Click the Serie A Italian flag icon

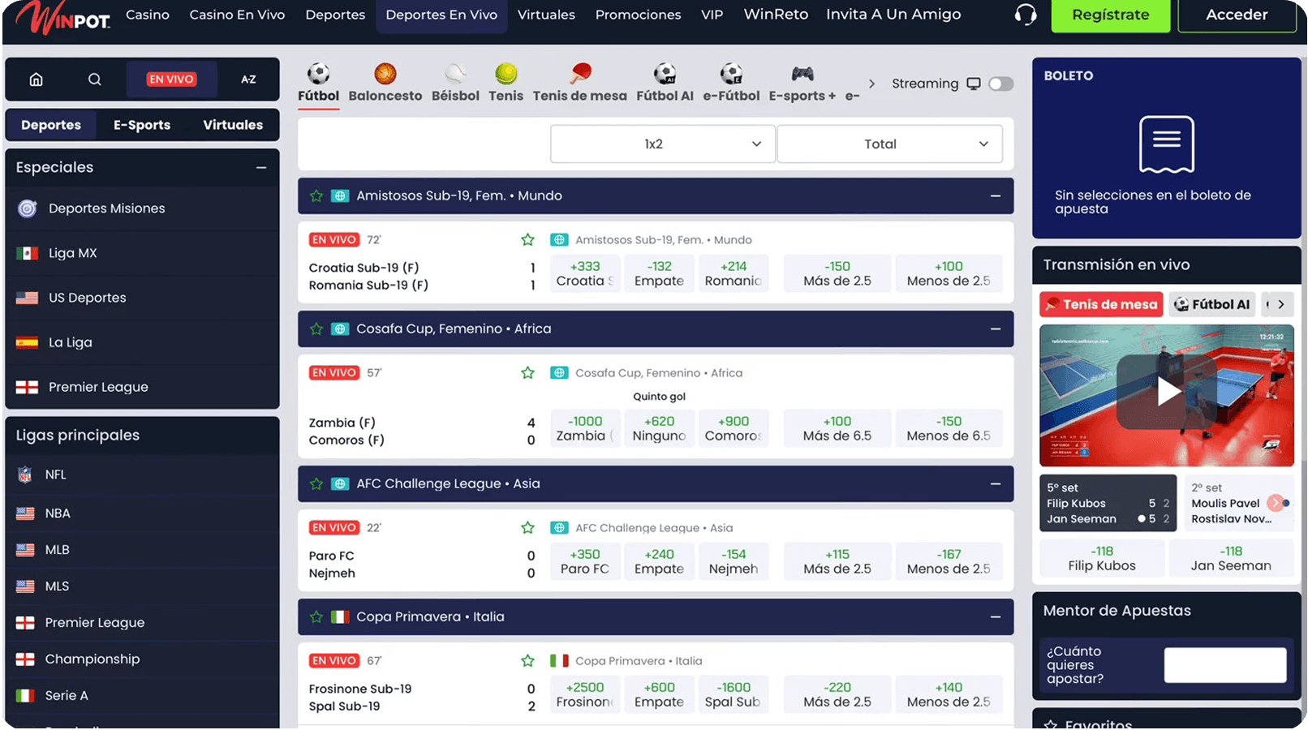coord(25,695)
